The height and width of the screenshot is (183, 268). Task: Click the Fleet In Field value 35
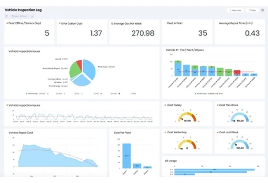203,33
